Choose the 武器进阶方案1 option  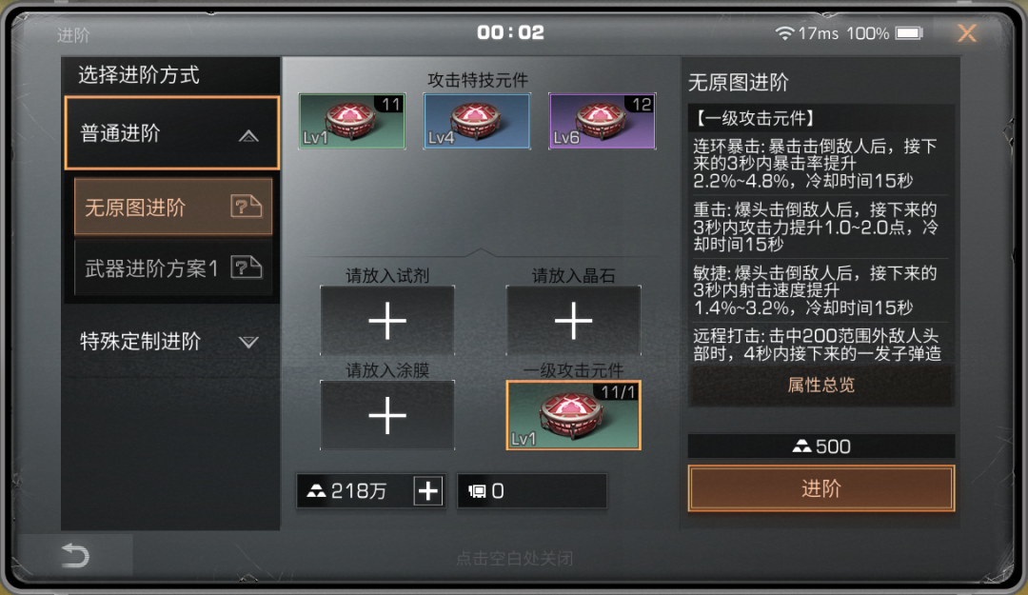tap(173, 268)
